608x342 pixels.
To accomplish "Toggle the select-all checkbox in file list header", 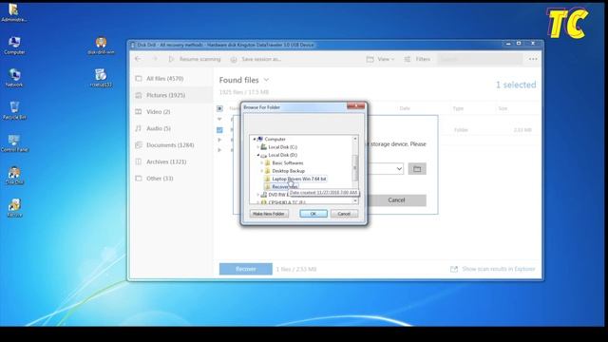I will coord(219,108).
